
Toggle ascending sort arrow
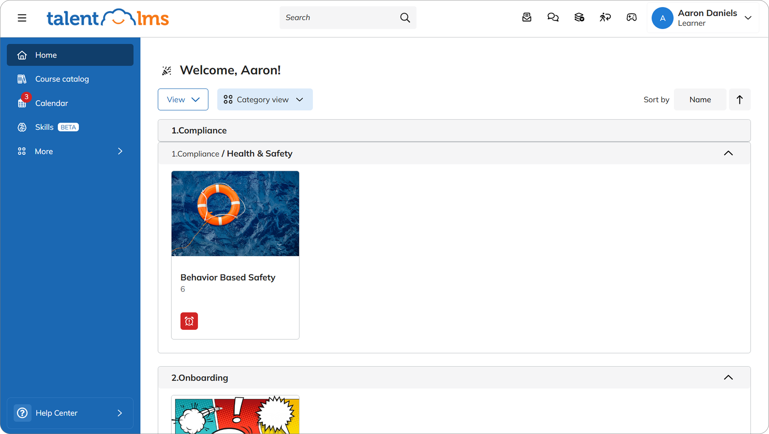coord(740,100)
